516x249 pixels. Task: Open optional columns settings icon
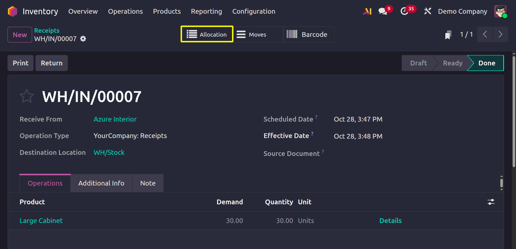(x=491, y=202)
